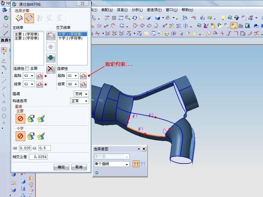Image resolution: width=263 pixels, height=197 pixels.
Task: Open the 单个曲线 curve rule dropdown
Action: point(112,164)
